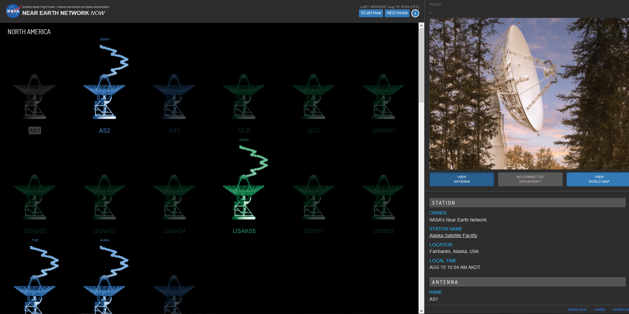629x314 pixels.
Task: Click the SCaN Now button
Action: (371, 13)
